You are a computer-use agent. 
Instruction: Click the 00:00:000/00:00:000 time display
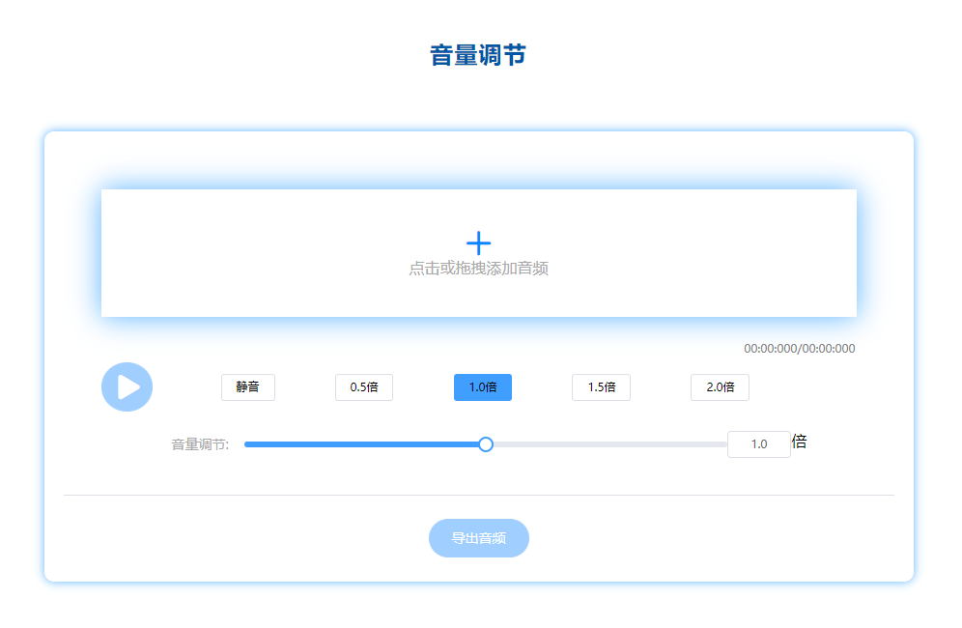coord(797,349)
